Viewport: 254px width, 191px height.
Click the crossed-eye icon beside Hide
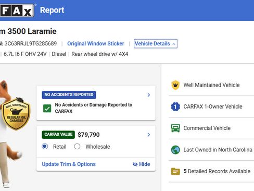[135, 164]
